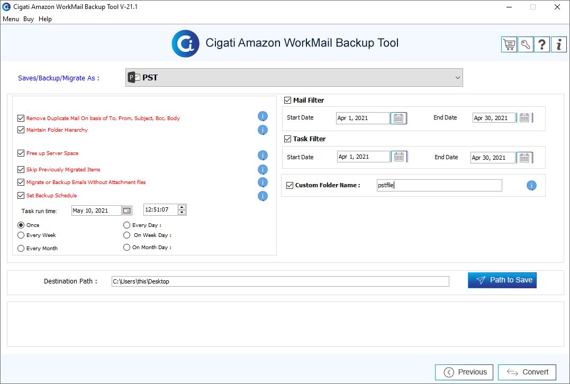Go back with Previous button
The height and width of the screenshot is (384, 570).
[464, 372]
